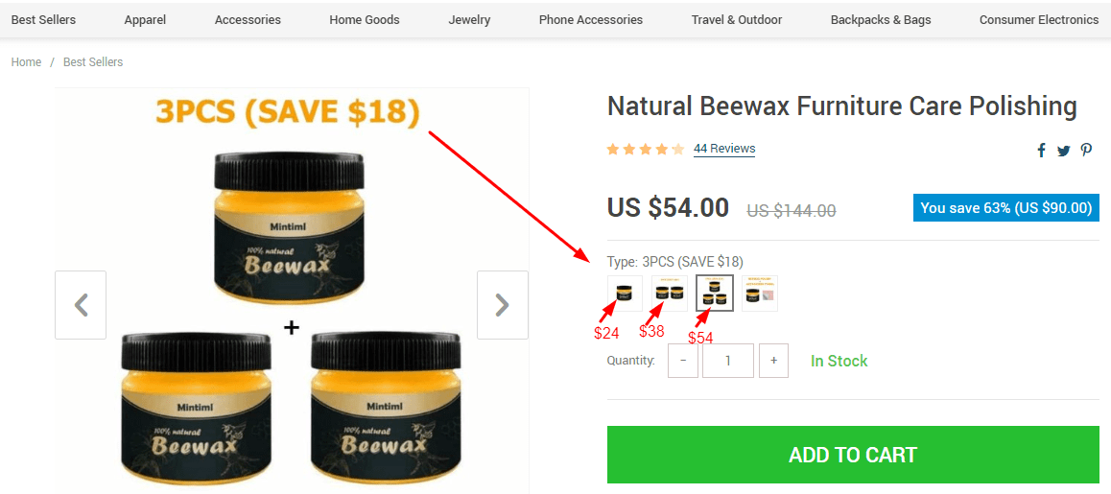Screen dimensions: 1111x494
Task: Show next product image arrow
Action: point(503,305)
